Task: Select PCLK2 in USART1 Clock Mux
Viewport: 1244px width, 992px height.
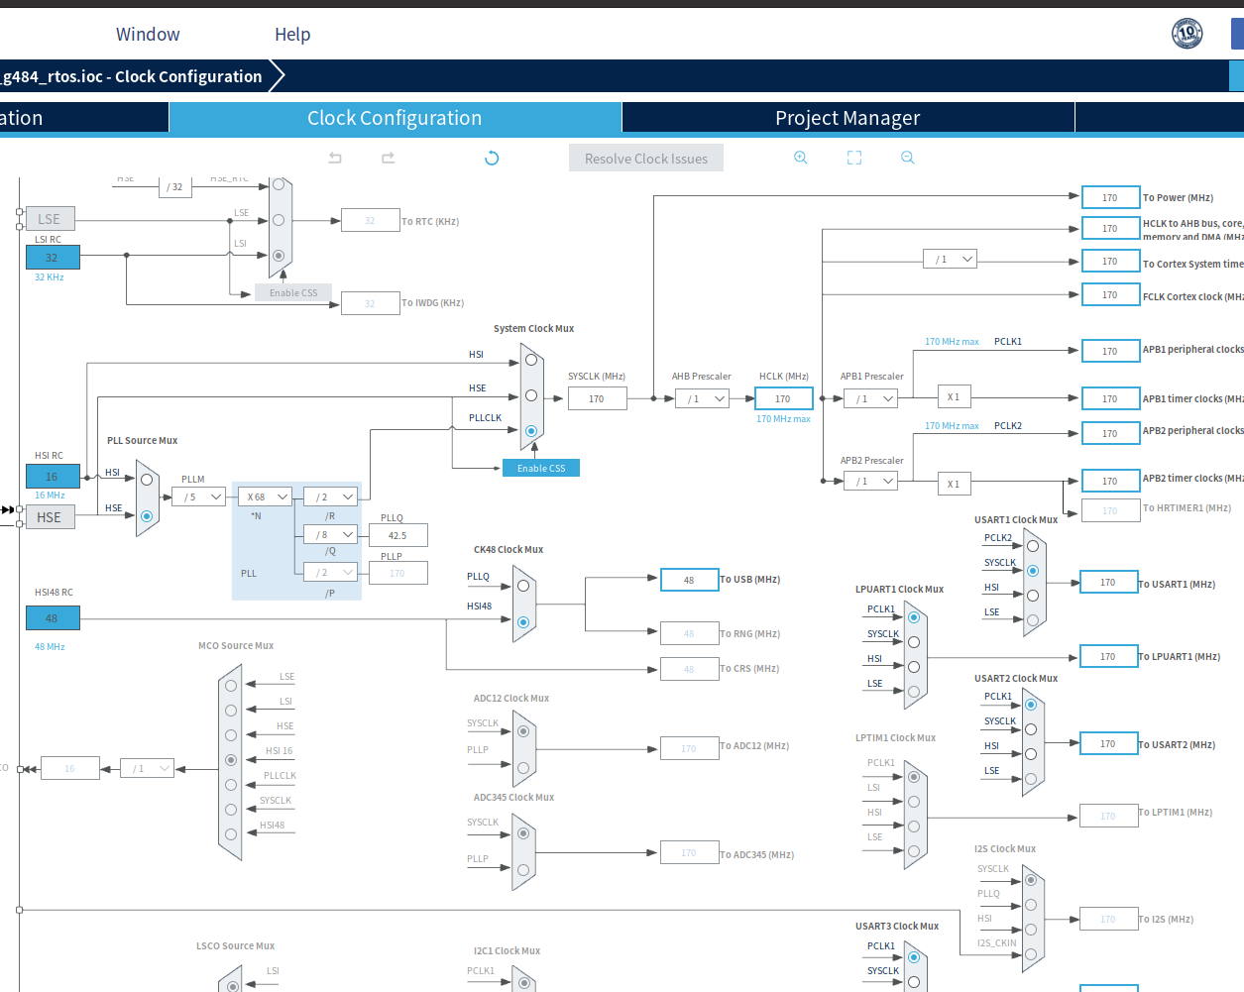Action: pos(1033,546)
